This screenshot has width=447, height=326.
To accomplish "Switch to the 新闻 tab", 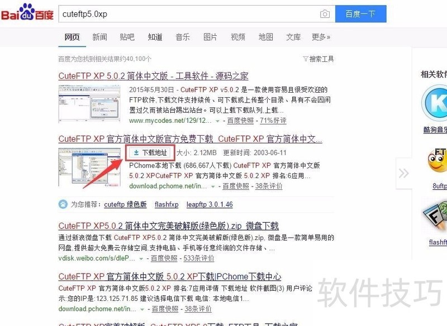I will (99, 37).
